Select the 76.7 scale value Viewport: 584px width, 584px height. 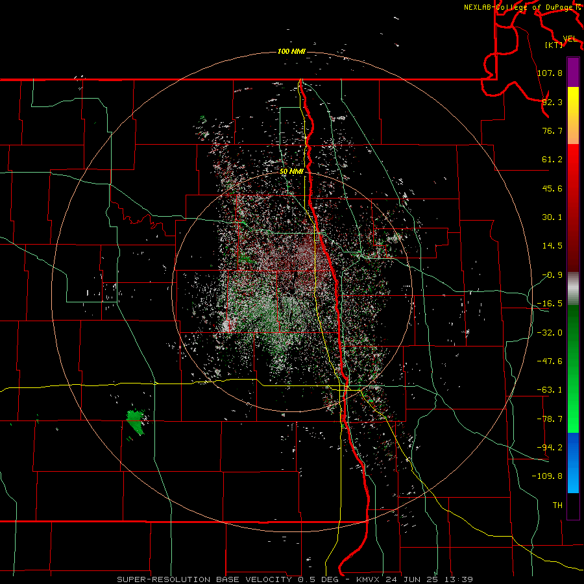coord(552,130)
